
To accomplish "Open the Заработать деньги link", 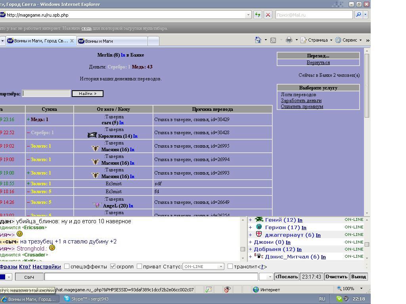I will [x=301, y=101].
